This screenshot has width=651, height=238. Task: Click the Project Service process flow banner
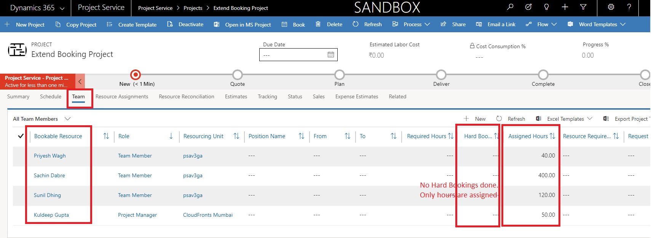(x=38, y=81)
